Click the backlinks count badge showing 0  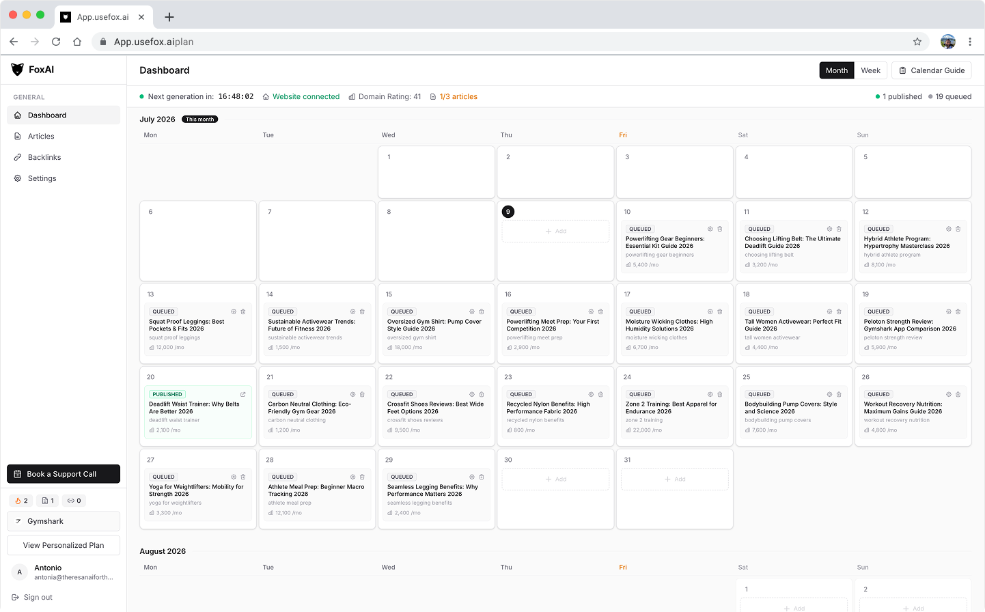point(74,501)
